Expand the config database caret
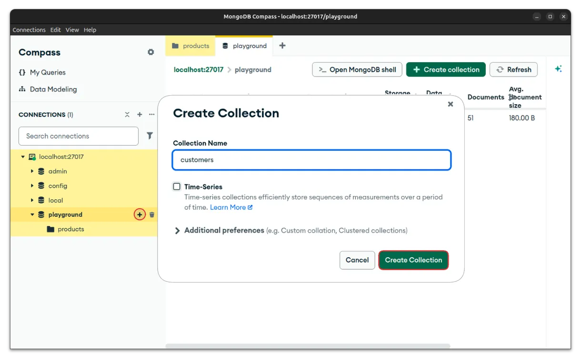This screenshot has height=360, width=581. [x=32, y=186]
